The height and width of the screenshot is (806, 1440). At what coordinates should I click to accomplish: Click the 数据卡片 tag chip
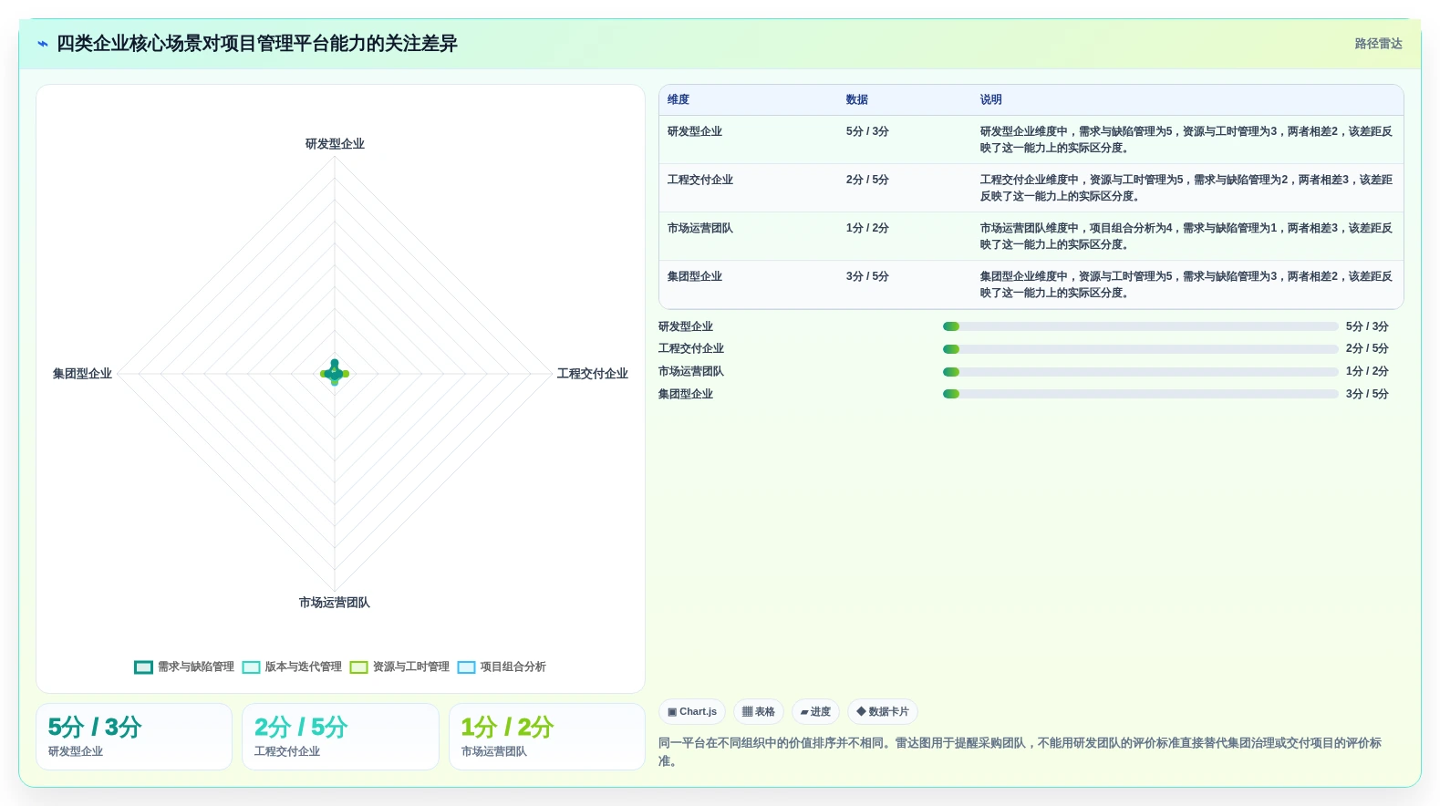[x=883, y=711]
